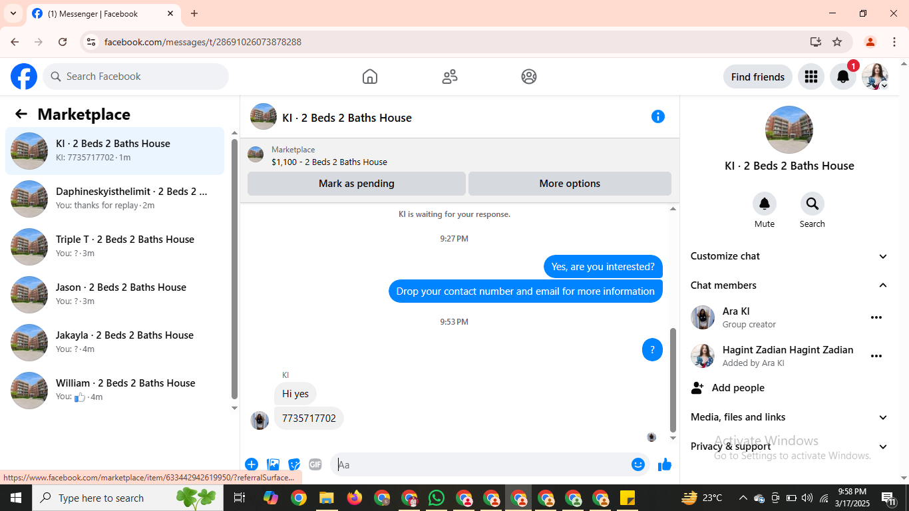Click the "Drop your contact number" message bubble
Screen dimensions: 909x511
pos(526,291)
